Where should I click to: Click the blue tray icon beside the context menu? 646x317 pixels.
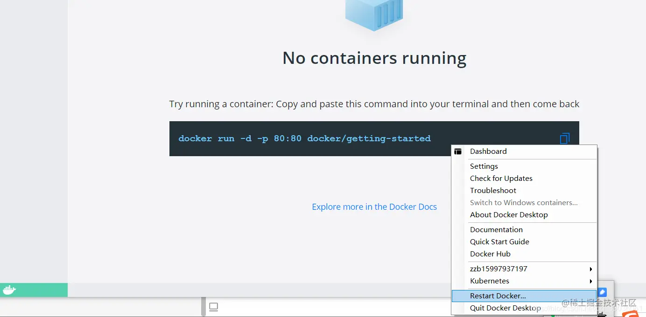[x=602, y=292]
